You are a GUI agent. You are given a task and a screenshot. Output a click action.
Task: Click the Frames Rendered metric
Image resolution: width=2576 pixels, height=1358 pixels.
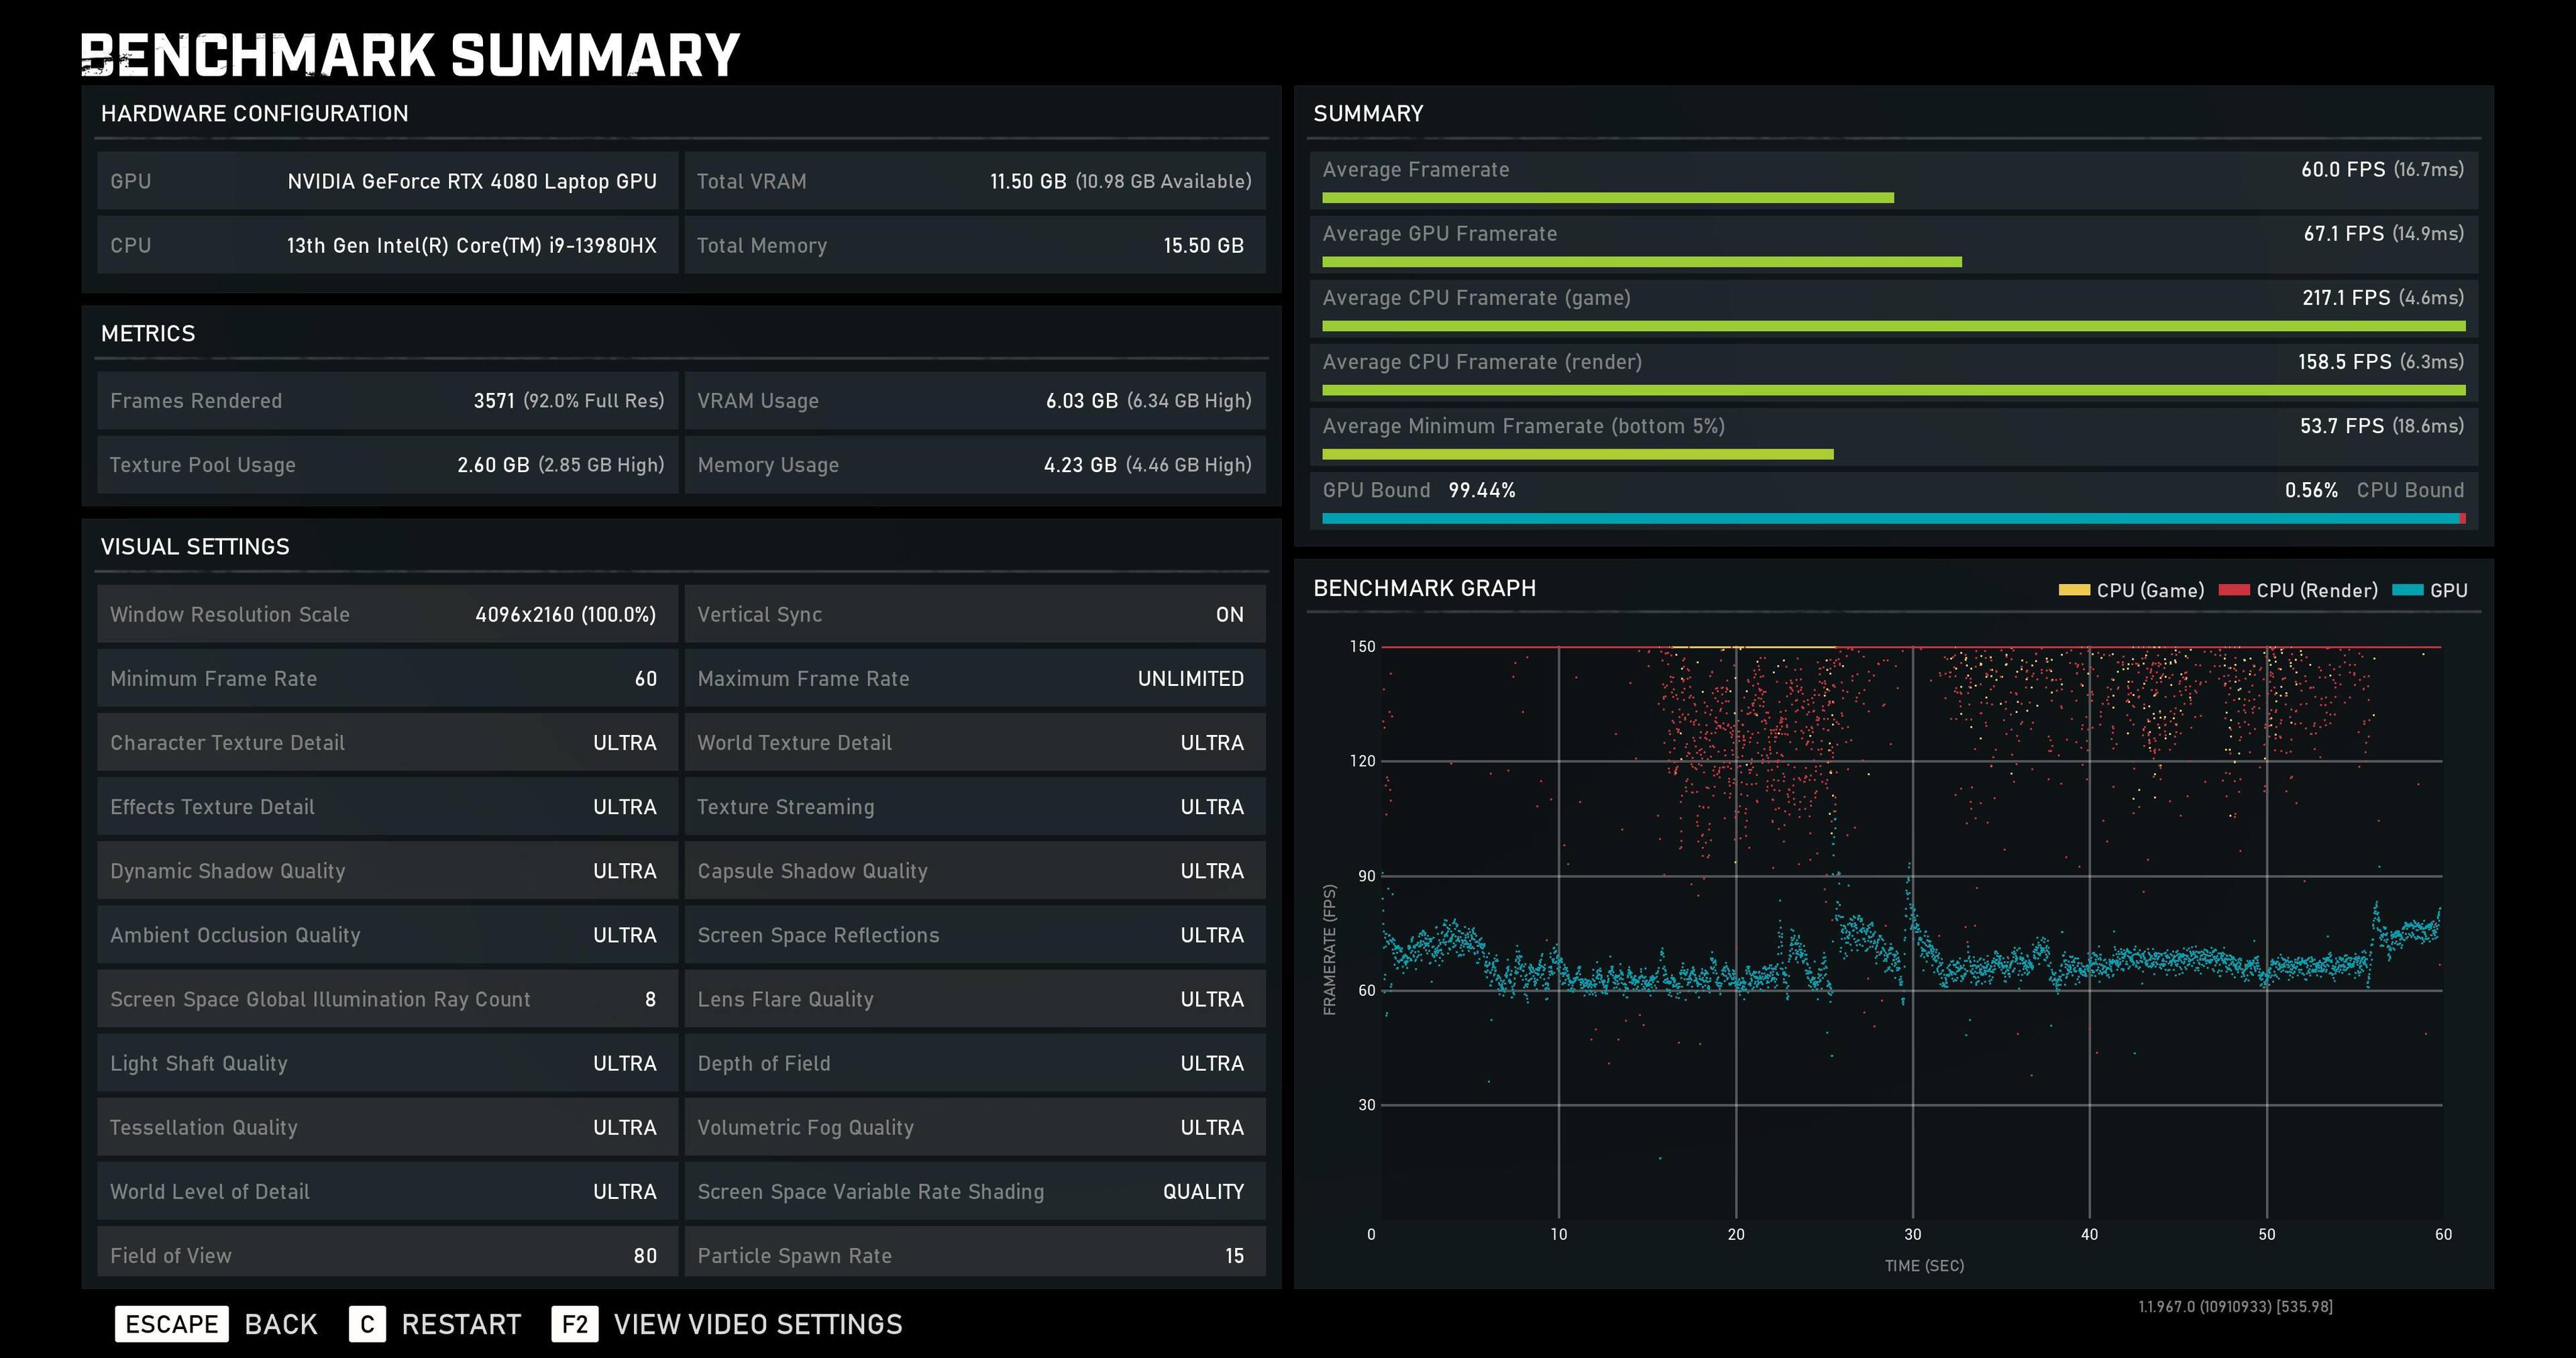point(387,401)
